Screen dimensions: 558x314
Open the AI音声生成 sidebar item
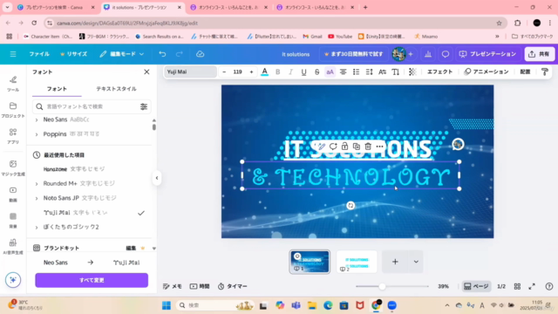pyautogui.click(x=13, y=247)
